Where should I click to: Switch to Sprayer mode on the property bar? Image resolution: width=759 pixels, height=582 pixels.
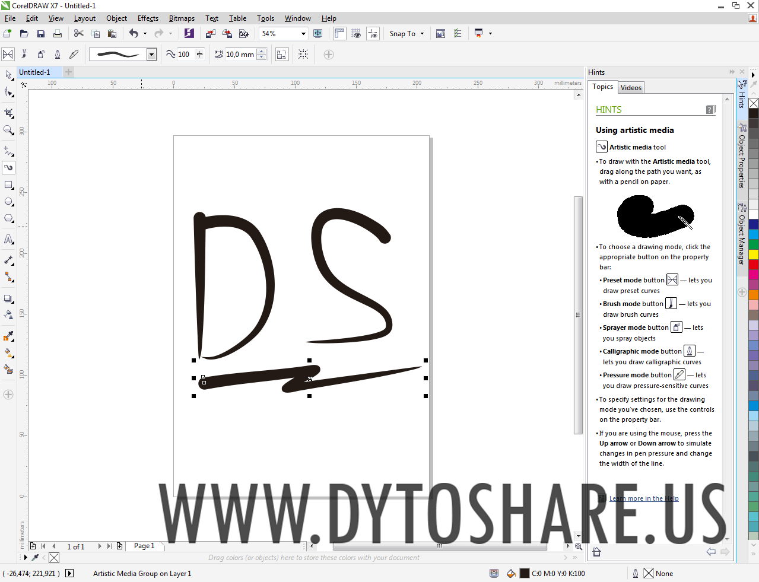(x=40, y=54)
